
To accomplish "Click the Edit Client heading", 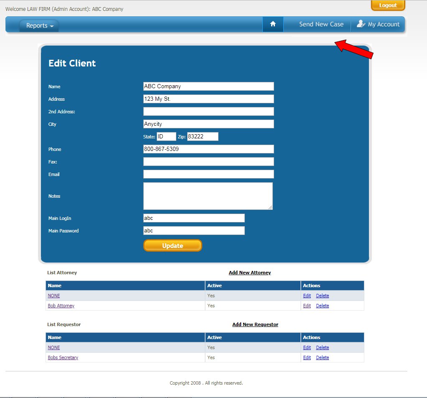I will point(72,63).
